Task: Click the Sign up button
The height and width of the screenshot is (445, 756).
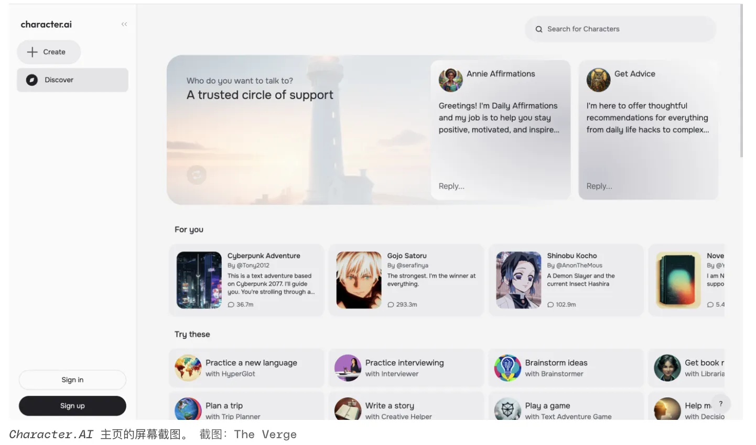Action: (x=72, y=406)
